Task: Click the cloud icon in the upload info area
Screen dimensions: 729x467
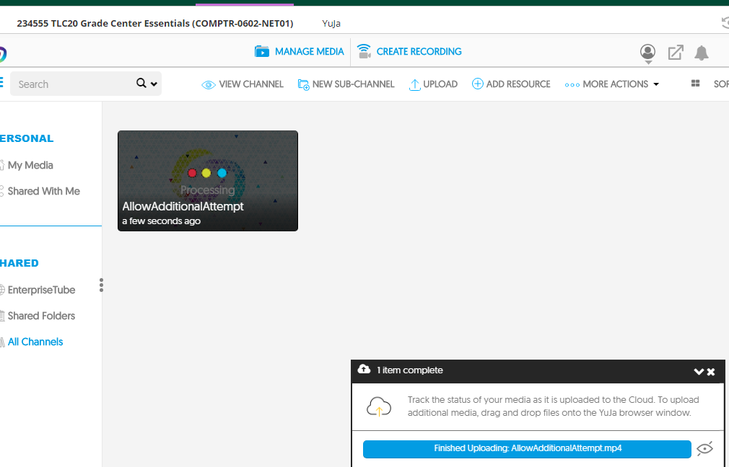Action: [379, 406]
